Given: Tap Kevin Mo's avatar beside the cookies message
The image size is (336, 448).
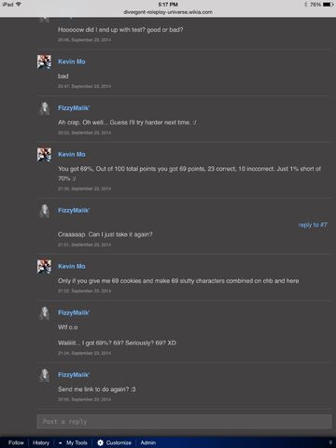Looking at the screenshot, I should [44, 267].
